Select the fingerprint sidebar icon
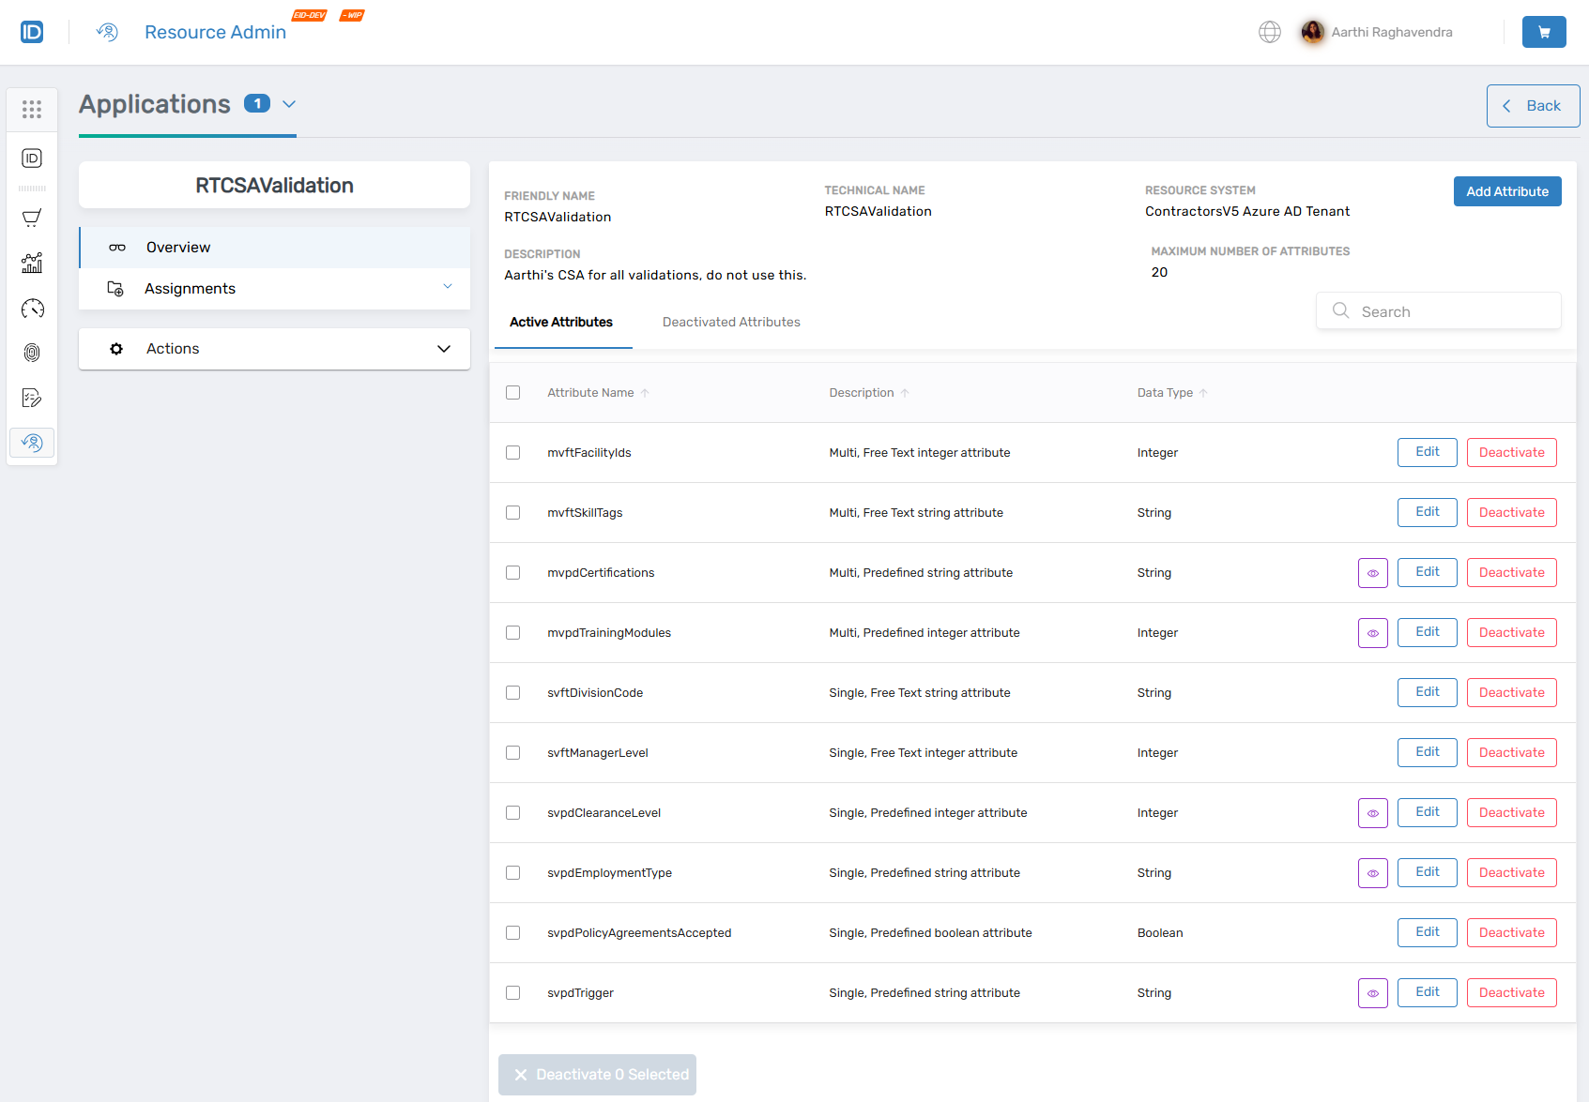Viewport: 1589px width, 1102px height. pyautogui.click(x=31, y=353)
